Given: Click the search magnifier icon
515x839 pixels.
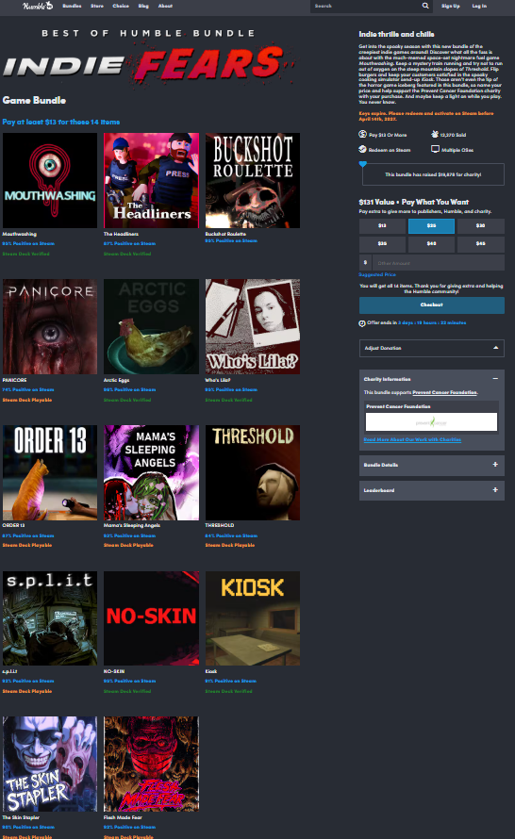Looking at the screenshot, I should click(425, 6).
